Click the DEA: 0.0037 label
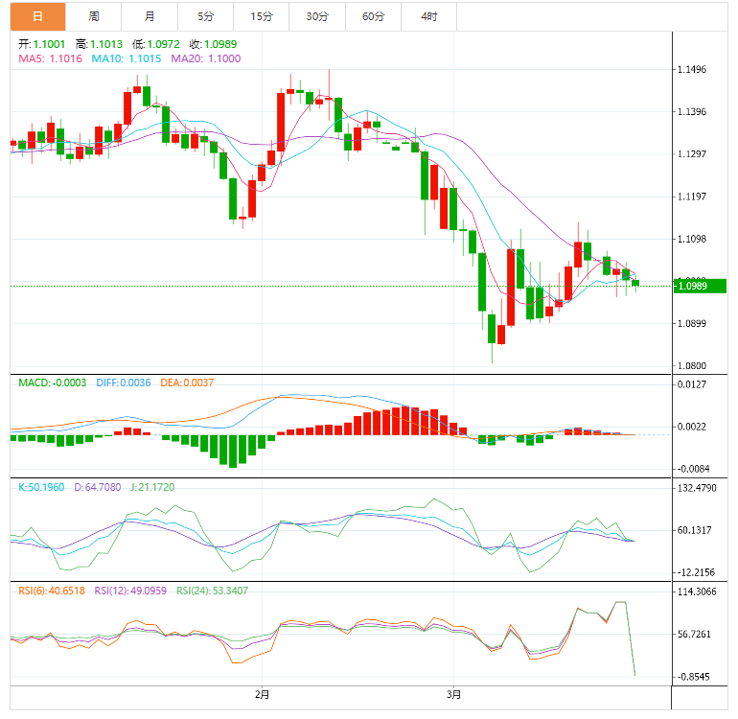The width and height of the screenshot is (738, 719). [x=187, y=383]
